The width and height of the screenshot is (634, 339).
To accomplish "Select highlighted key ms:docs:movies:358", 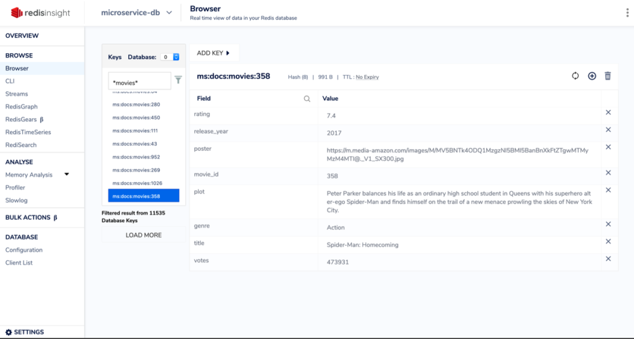I will 144,196.
